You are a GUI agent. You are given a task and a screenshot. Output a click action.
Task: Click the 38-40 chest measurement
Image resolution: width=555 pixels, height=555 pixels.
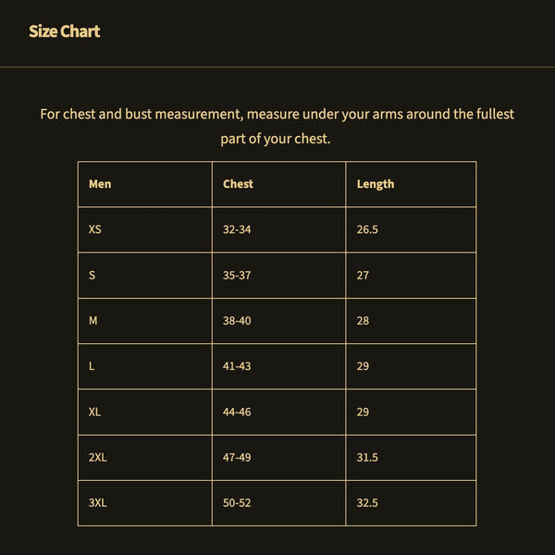[x=237, y=320]
